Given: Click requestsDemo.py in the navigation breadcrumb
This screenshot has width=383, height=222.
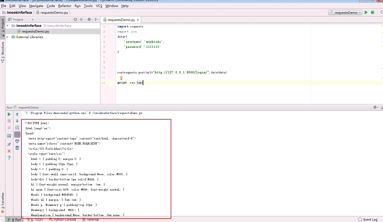Looking at the screenshot, I should coord(54,13).
